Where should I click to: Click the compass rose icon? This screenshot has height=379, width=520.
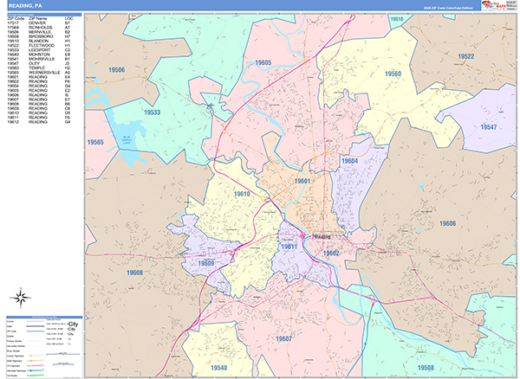coord(24,300)
